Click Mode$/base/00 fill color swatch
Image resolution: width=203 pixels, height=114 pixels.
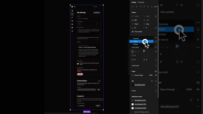(x=133, y=85)
